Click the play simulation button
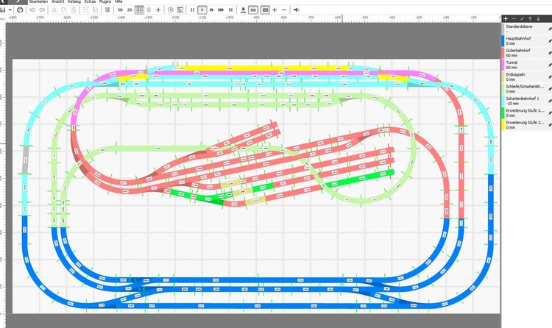 coord(202,10)
